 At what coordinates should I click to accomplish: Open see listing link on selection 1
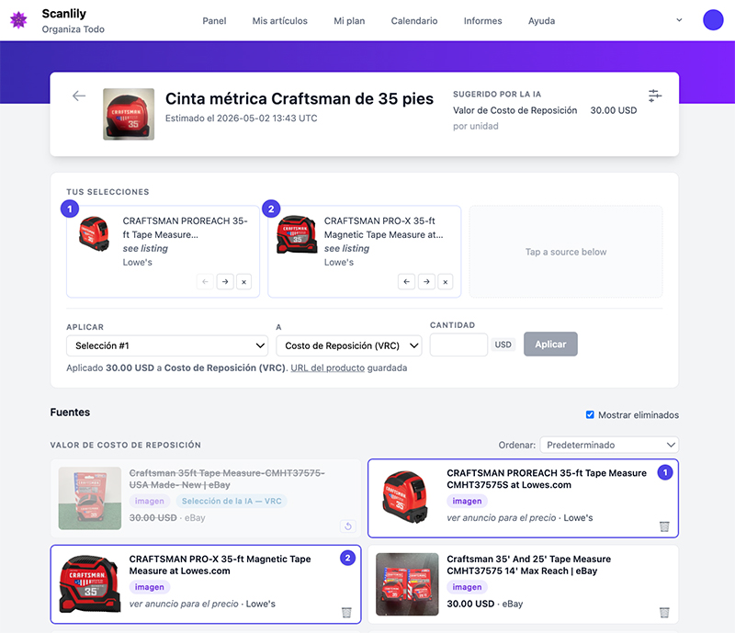pyautogui.click(x=145, y=248)
